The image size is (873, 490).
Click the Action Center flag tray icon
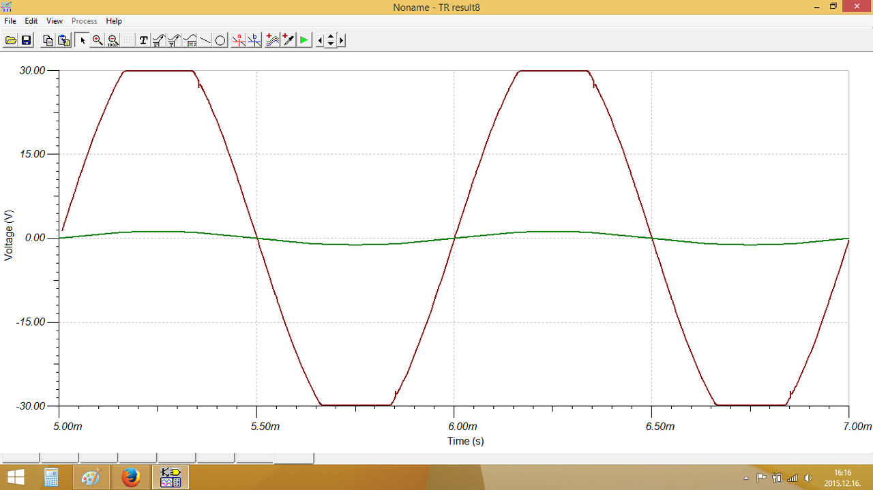tap(761, 478)
